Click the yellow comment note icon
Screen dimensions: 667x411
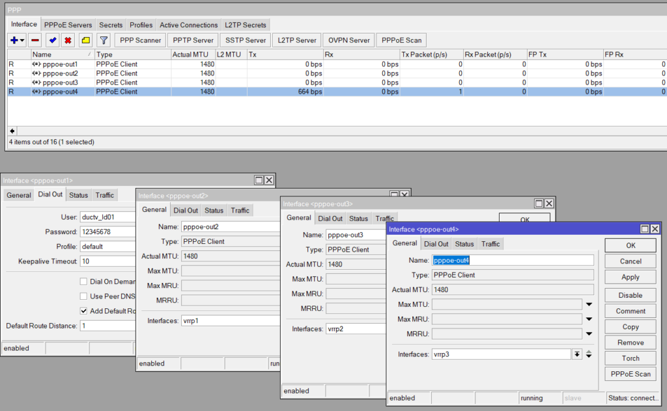click(x=85, y=40)
